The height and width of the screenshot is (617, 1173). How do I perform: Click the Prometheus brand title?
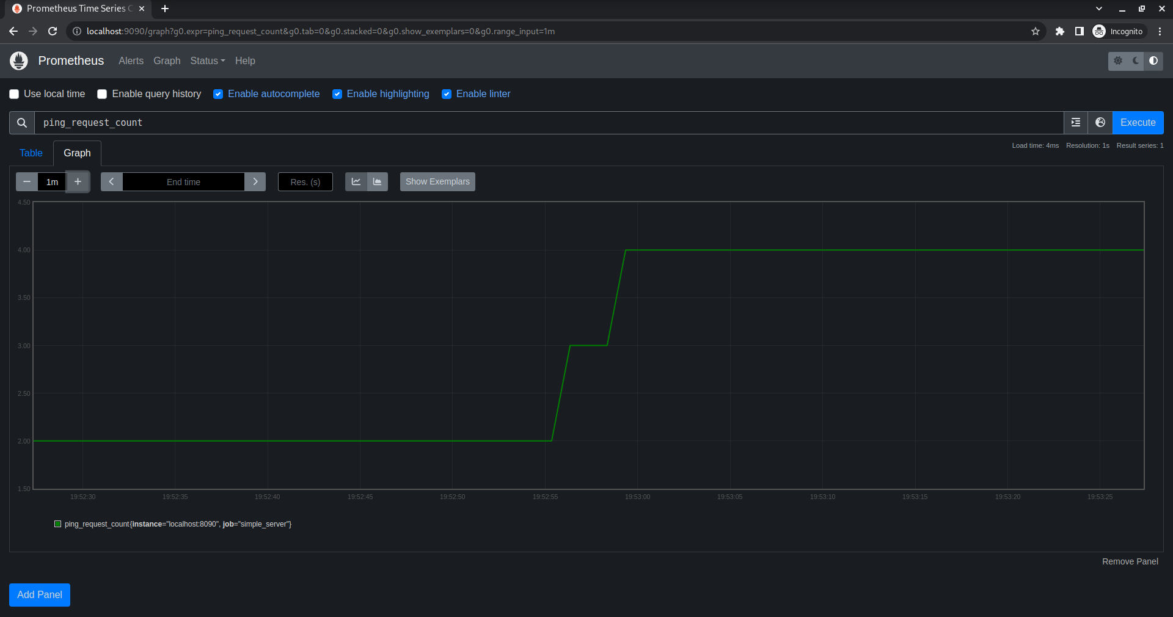tap(71, 60)
